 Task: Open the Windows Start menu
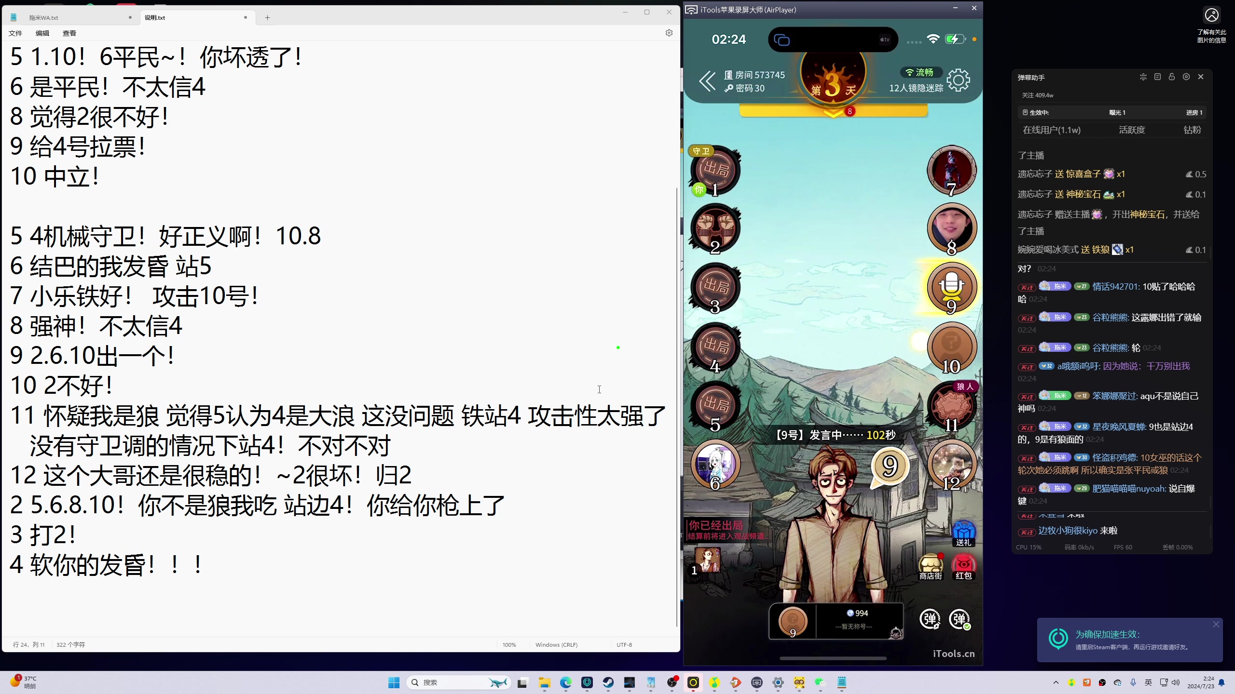point(394,682)
